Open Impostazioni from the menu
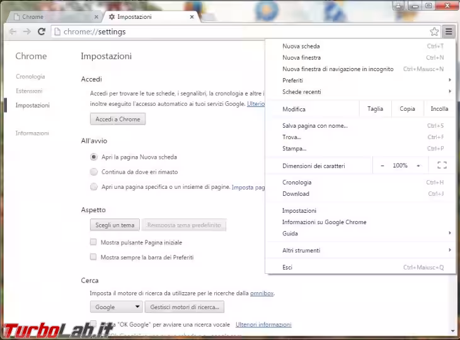The image size is (460, 340). pyautogui.click(x=360, y=211)
